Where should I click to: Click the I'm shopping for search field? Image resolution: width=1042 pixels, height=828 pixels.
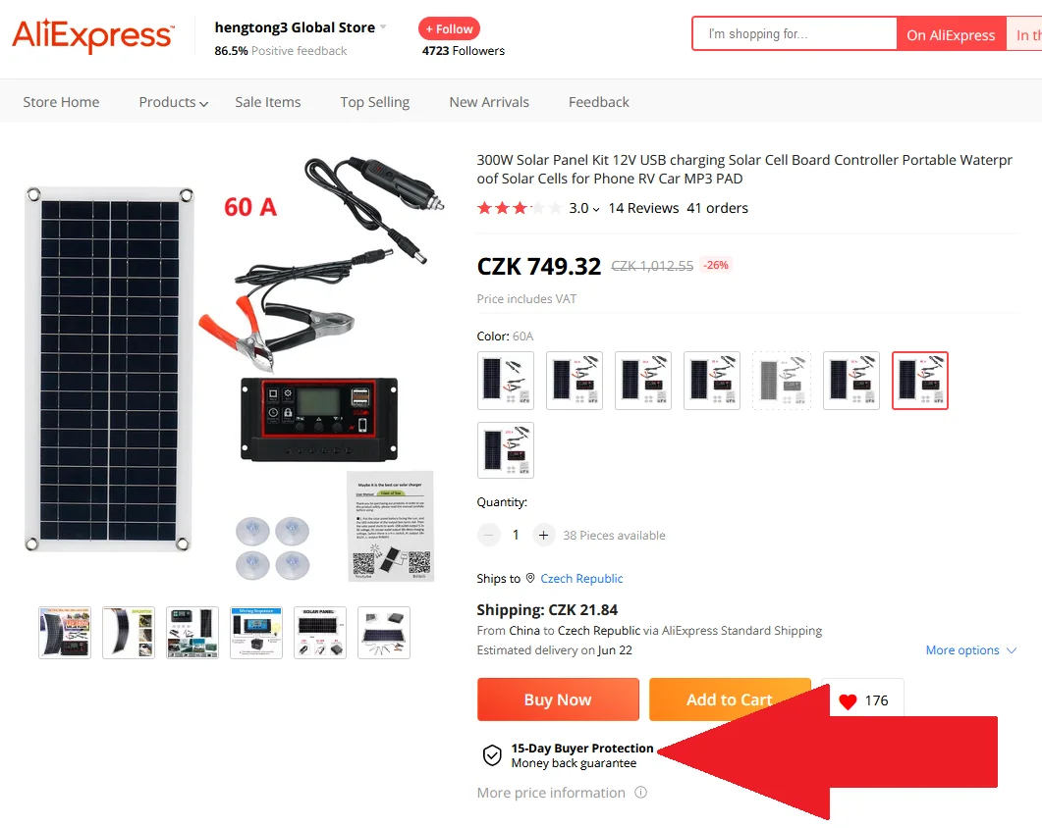point(795,34)
